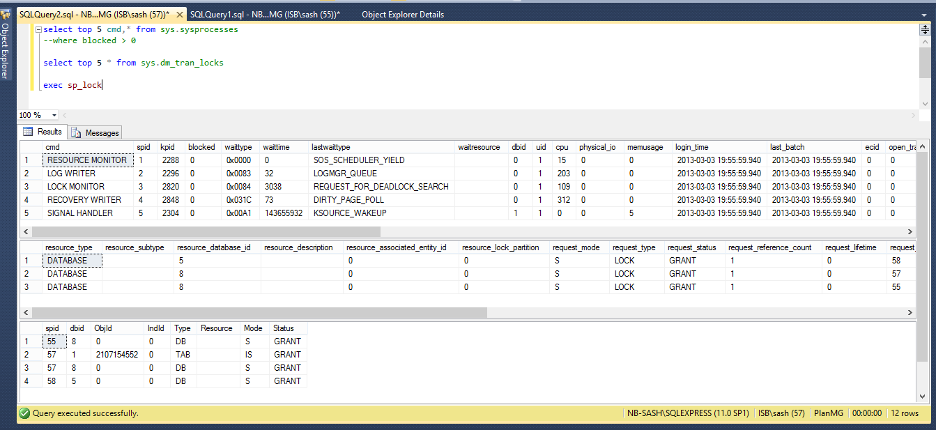Screen dimensions: 936x430
Task: Click the application icon in the top-left corner
Action: (6, 13)
